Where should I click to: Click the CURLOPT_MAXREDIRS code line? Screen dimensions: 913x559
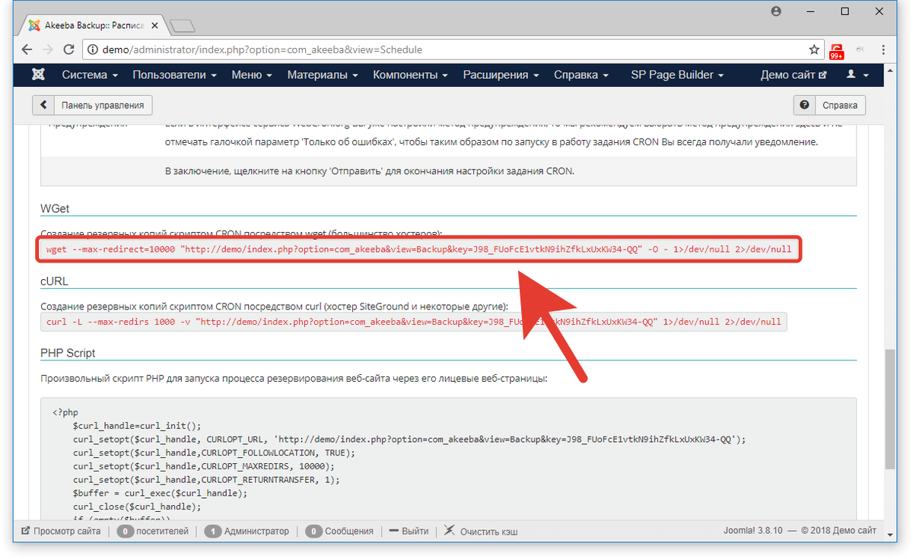(x=203, y=466)
